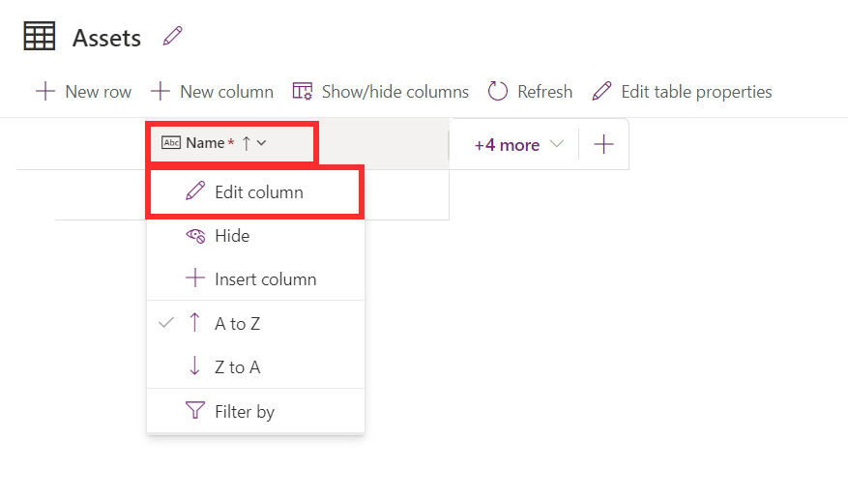848x497 pixels.
Task: Click the plus icon for New row
Action: 45,92
